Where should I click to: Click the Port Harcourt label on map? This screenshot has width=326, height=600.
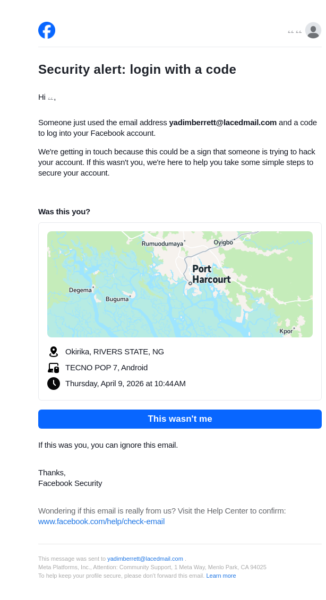(211, 274)
